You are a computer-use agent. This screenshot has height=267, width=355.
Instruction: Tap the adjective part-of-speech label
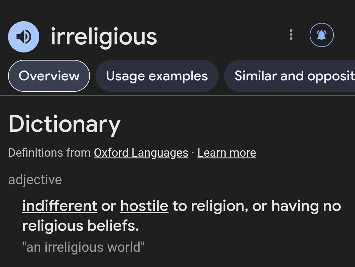35,180
